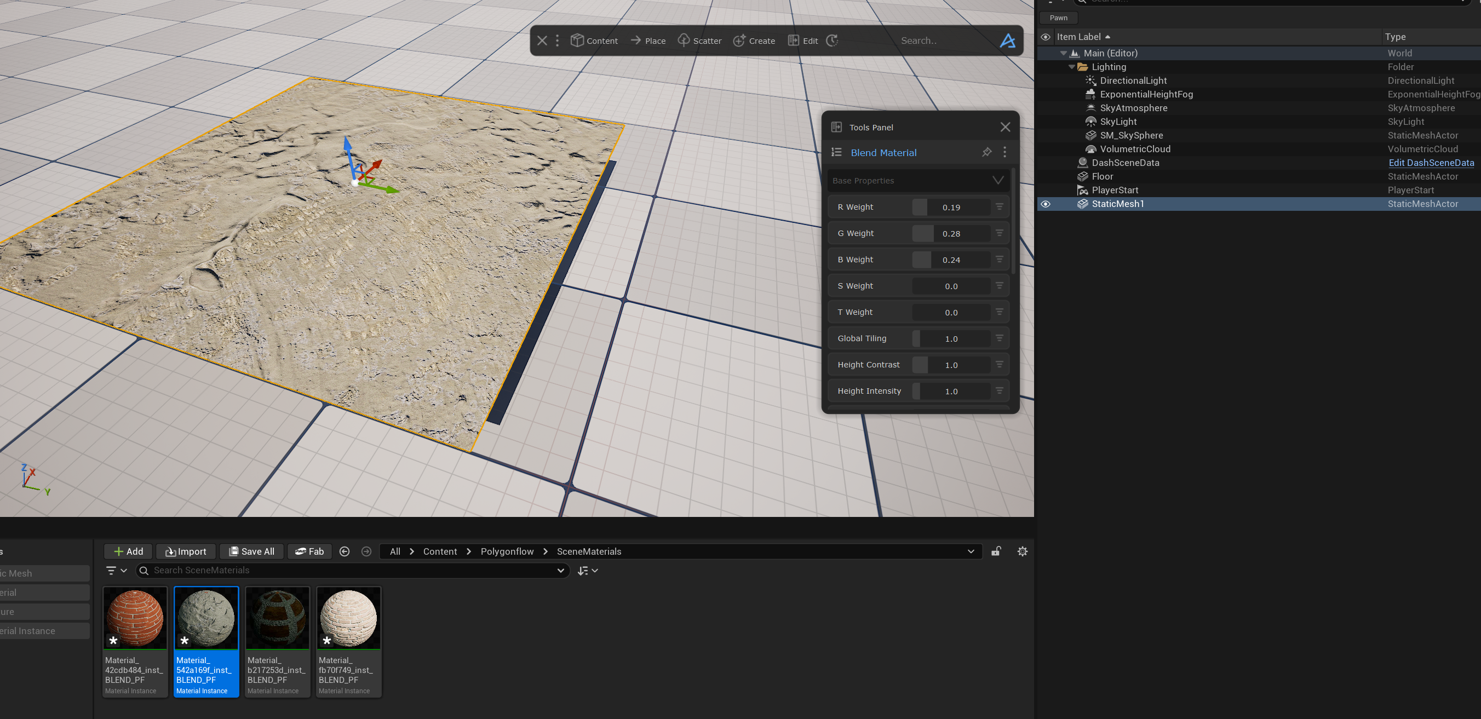Click the lock icon in Content Browser

pyautogui.click(x=996, y=551)
